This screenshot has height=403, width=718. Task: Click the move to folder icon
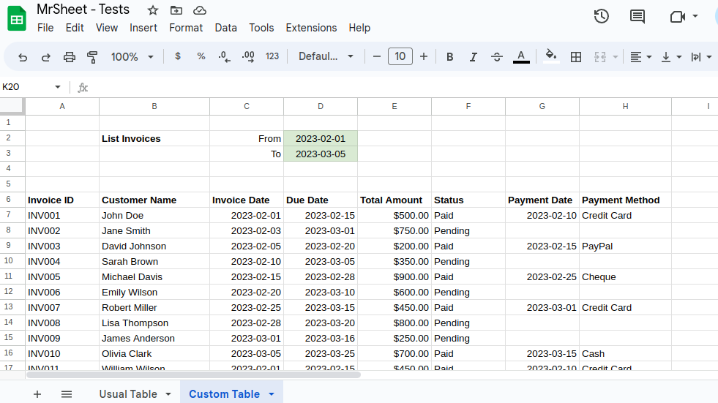176,10
